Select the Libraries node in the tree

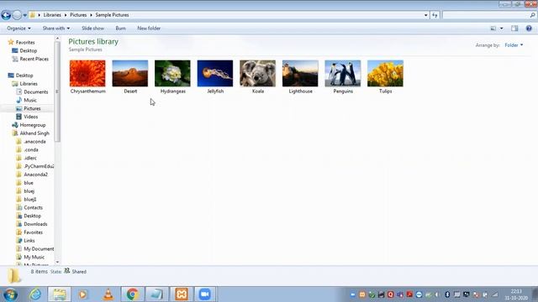point(29,84)
